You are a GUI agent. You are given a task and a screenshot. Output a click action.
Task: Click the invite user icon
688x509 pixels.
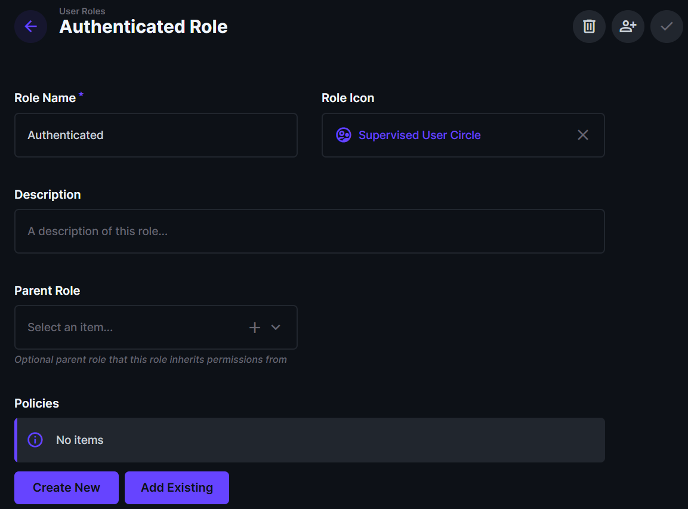[628, 26]
